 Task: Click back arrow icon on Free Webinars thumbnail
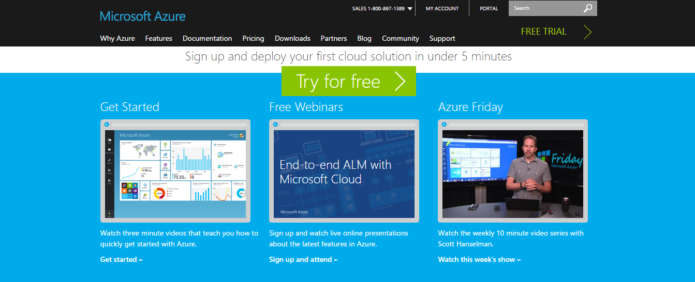pos(275,124)
